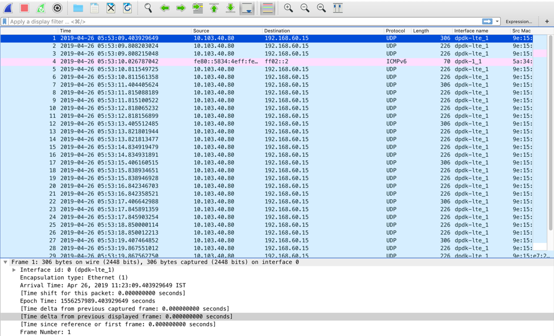Screen dimensions: 554x336
Task: Click the packet list vertical scrollbar
Action: point(550,133)
